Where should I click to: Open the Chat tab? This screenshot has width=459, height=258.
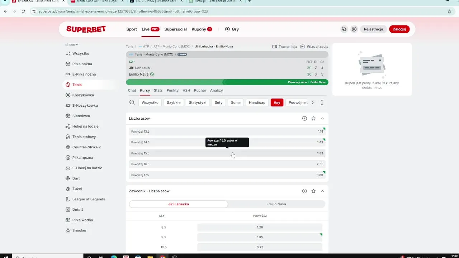(132, 90)
